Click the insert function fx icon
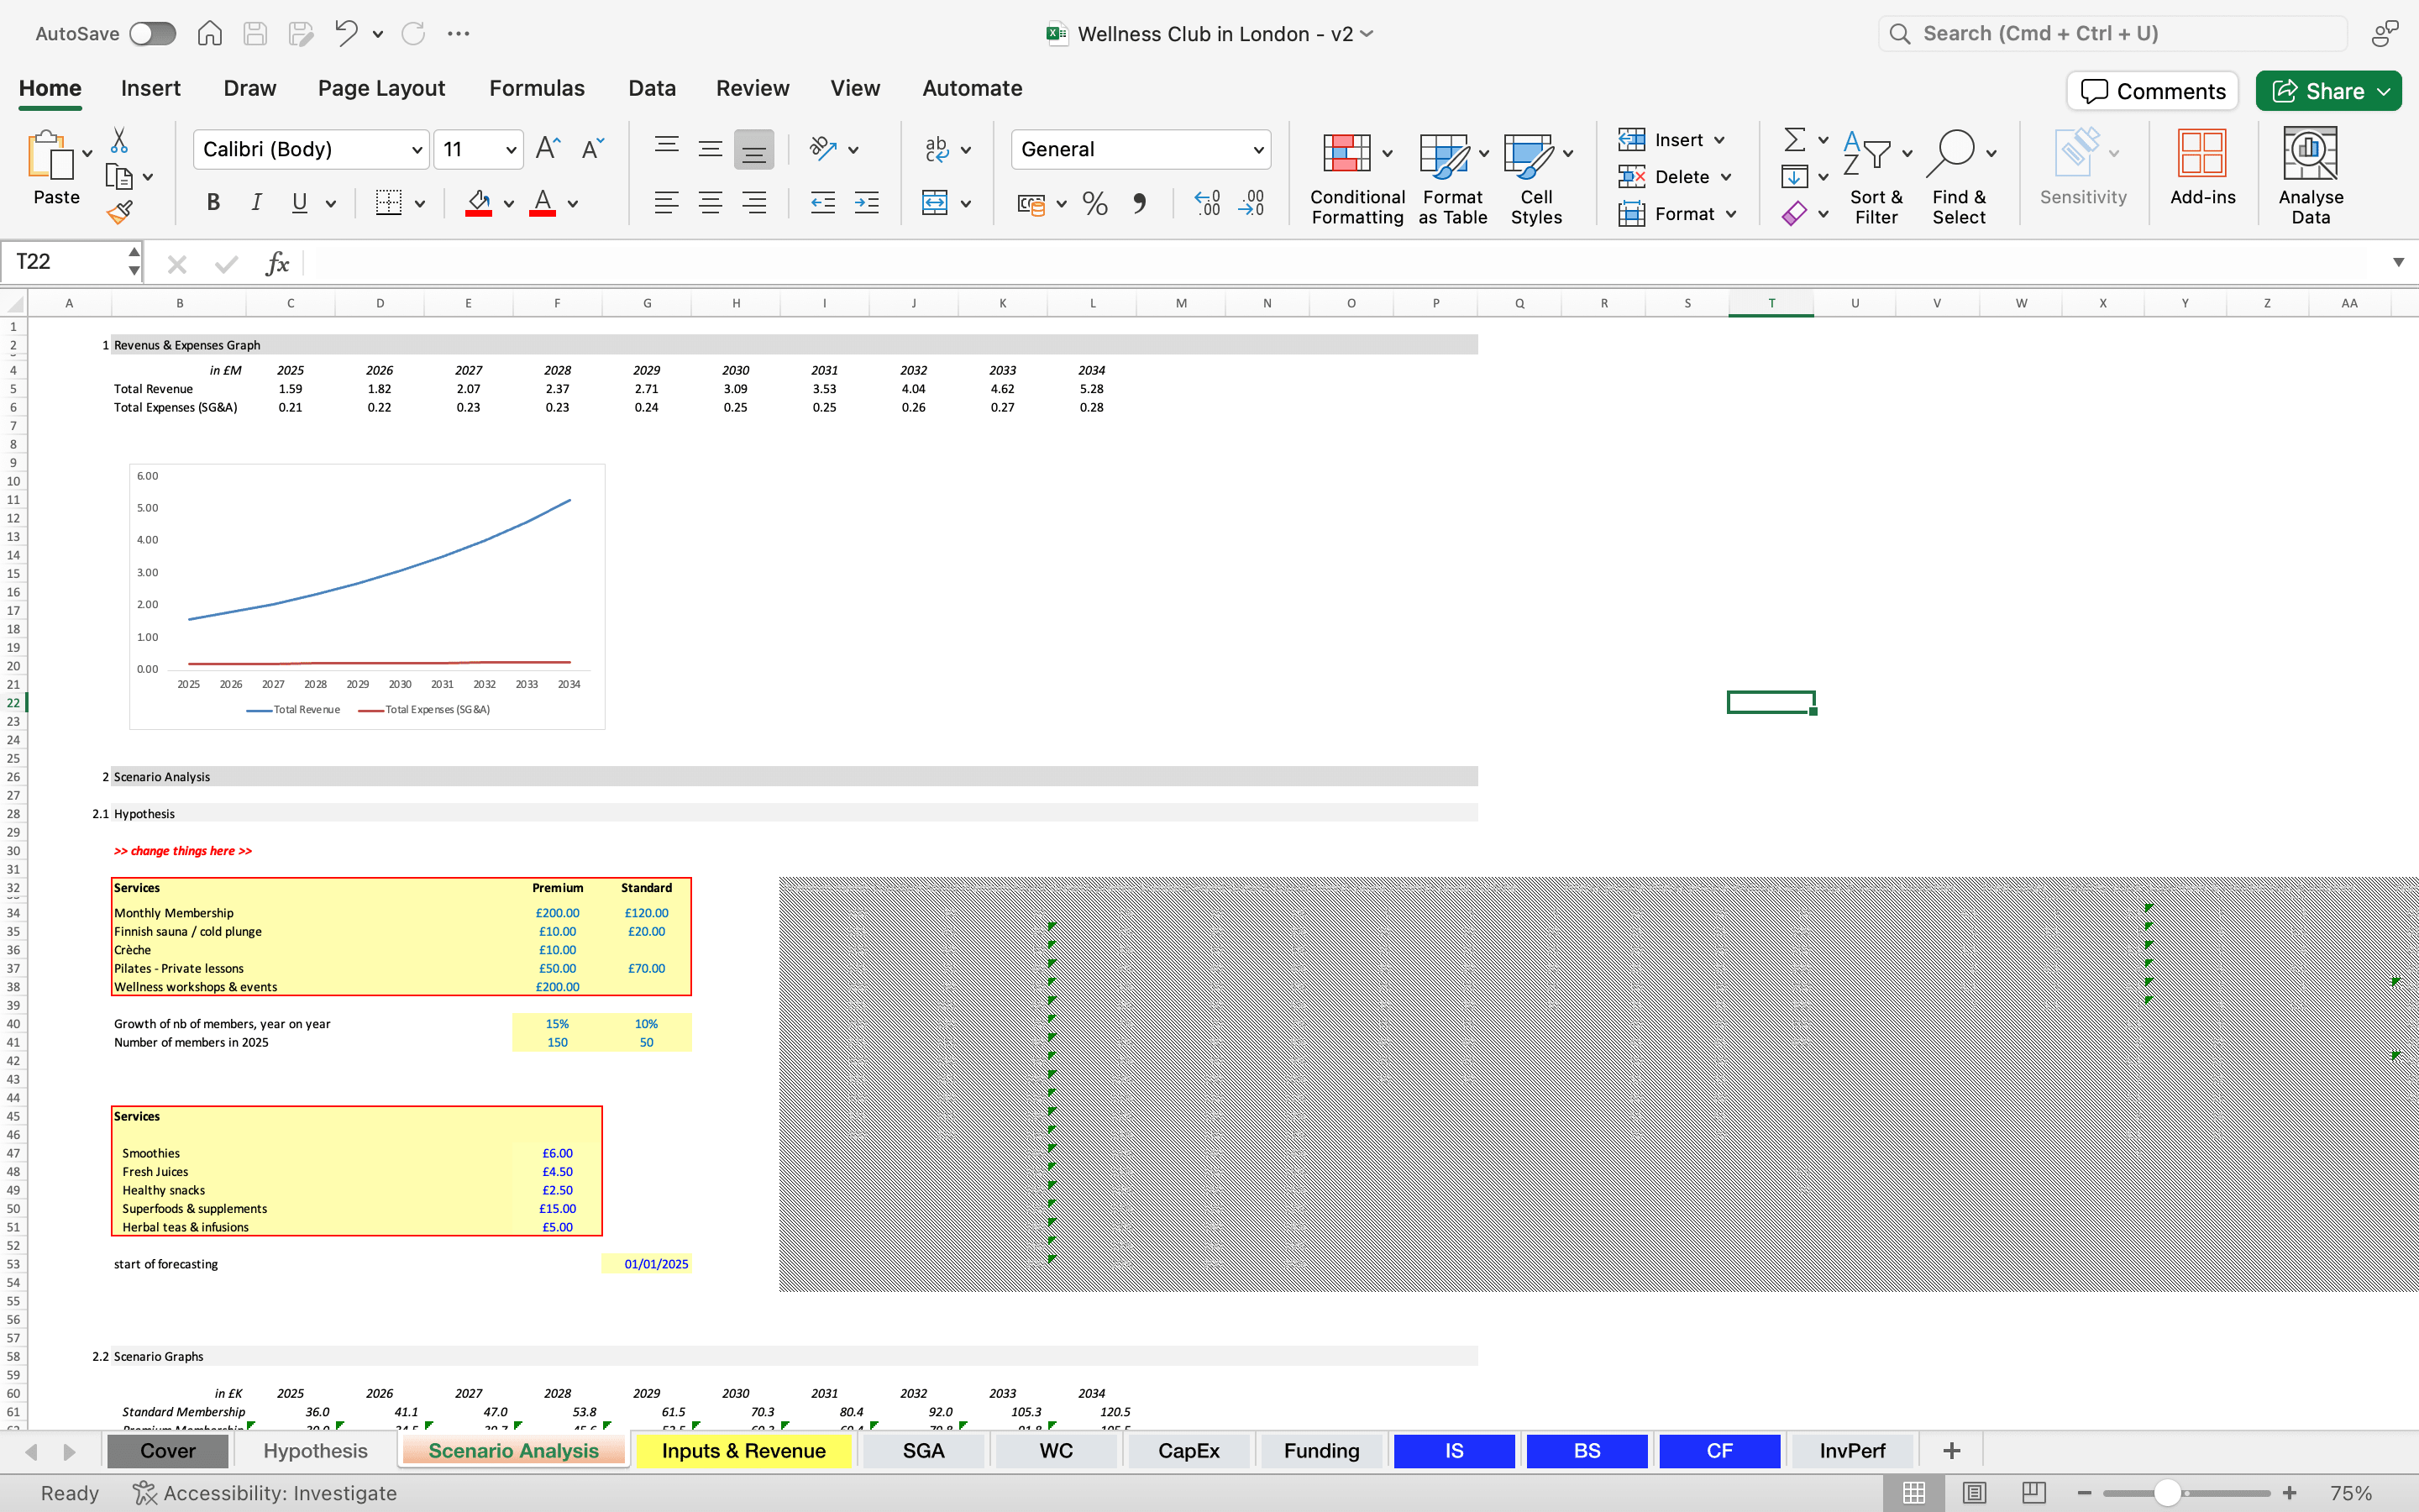The height and width of the screenshot is (1512, 2419). (277, 263)
